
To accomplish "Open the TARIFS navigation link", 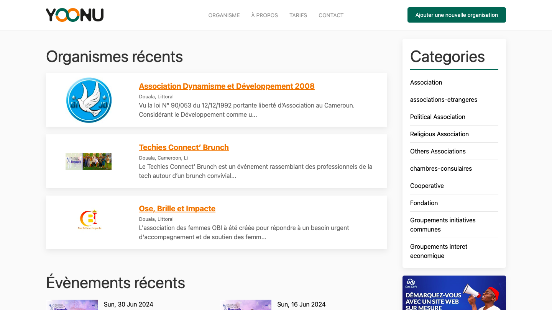I will (x=298, y=15).
